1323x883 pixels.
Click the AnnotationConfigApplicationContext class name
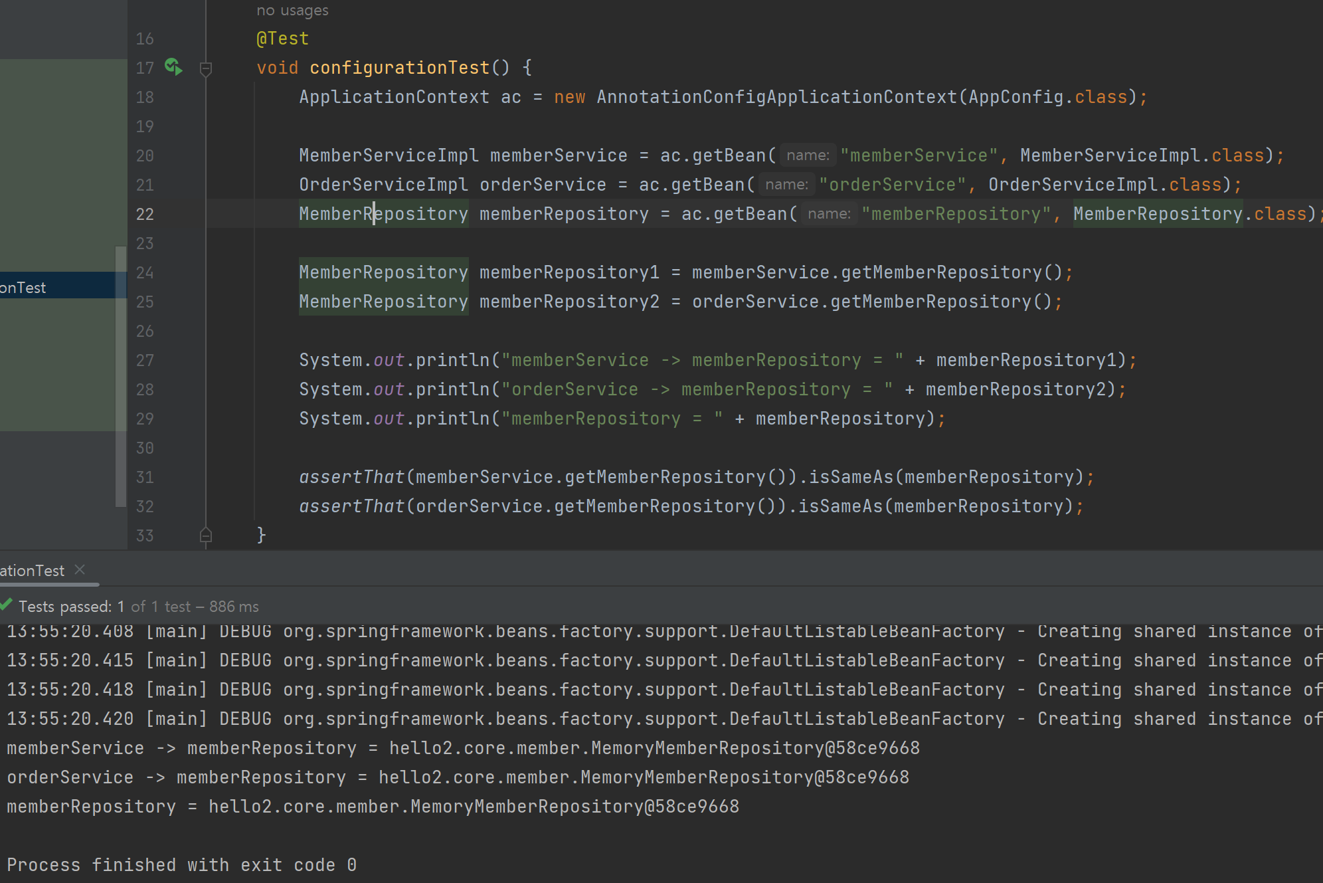(x=776, y=97)
